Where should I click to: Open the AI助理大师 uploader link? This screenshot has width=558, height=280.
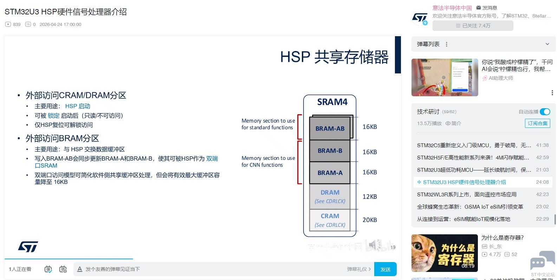point(501,78)
